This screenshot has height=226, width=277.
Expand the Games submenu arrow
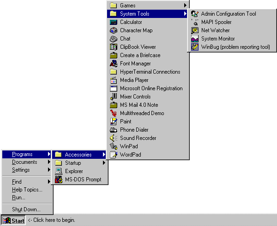(185, 5)
